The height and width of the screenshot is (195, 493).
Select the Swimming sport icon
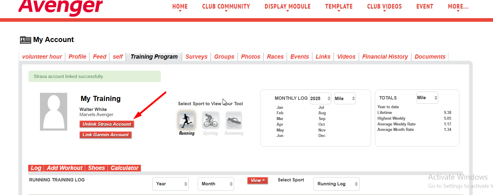pos(234,121)
